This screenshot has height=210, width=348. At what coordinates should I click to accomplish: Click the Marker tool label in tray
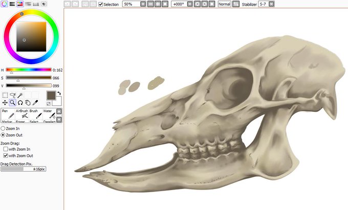(x=7, y=122)
